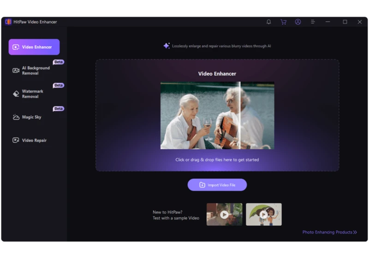Click the before/after divider line in preview
Image resolution: width=369 pixels, height=258 pixels.
coord(240,115)
